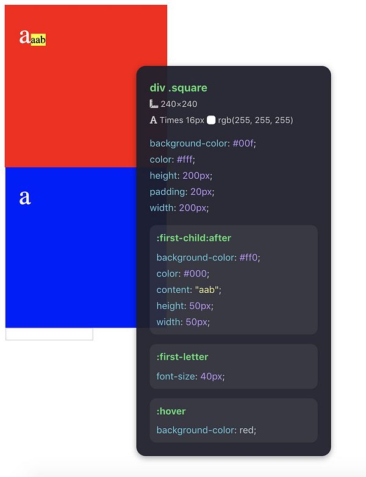Select the ':first-child:after' section heading

pos(193,238)
